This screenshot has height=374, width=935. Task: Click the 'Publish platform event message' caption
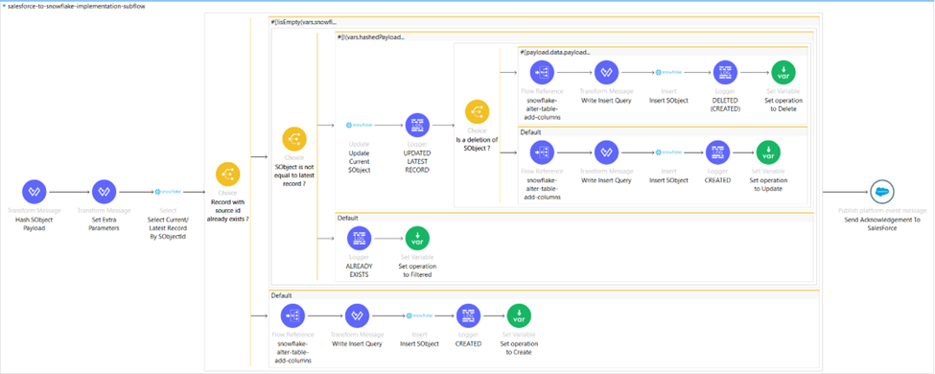coord(882,211)
